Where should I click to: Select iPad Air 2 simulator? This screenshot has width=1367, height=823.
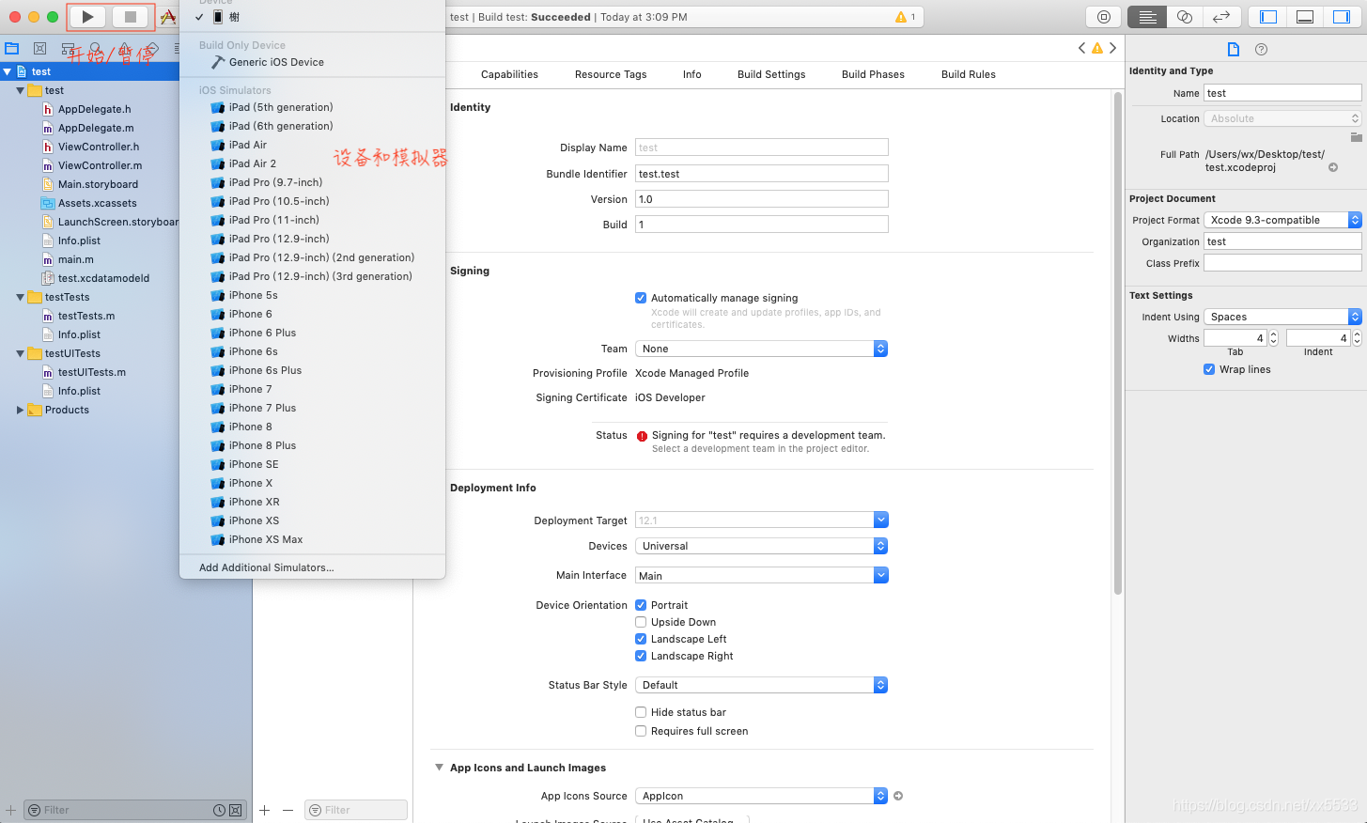coord(312,163)
